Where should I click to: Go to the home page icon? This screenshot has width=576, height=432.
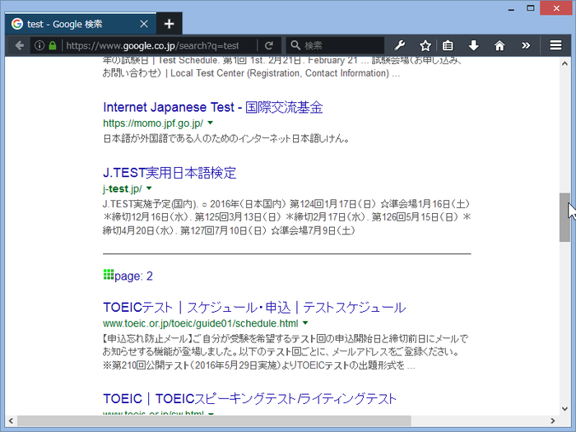click(499, 45)
